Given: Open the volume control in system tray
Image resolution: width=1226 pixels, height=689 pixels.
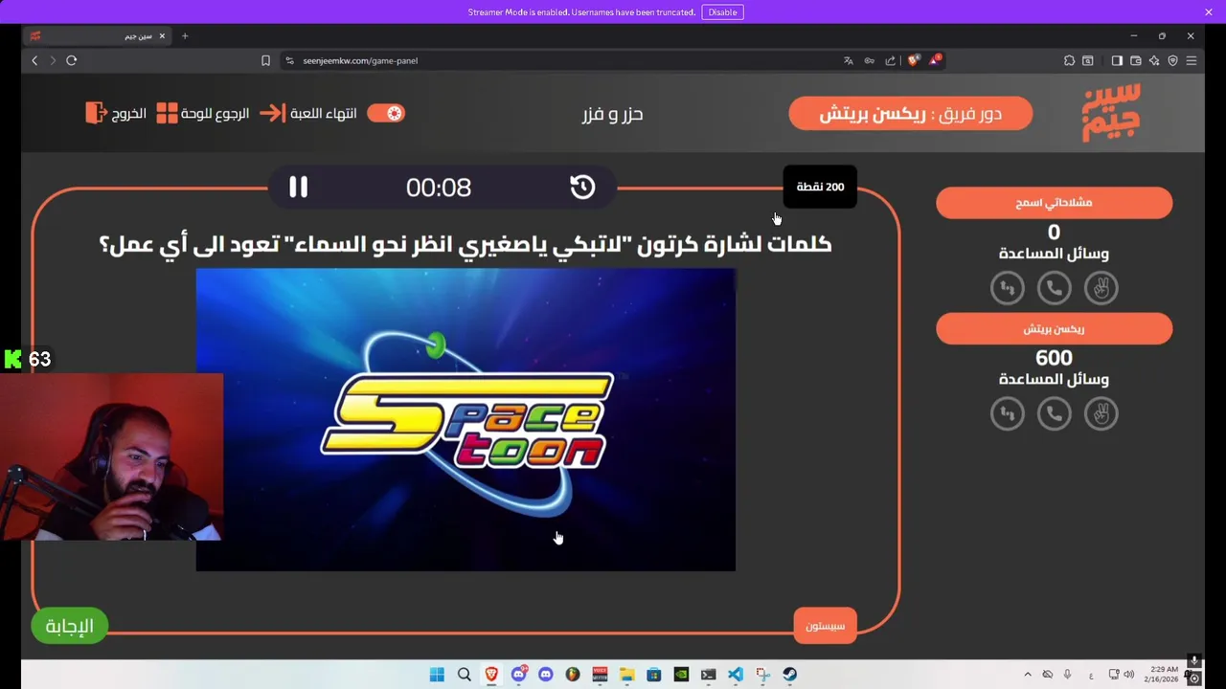Looking at the screenshot, I should click(1128, 675).
